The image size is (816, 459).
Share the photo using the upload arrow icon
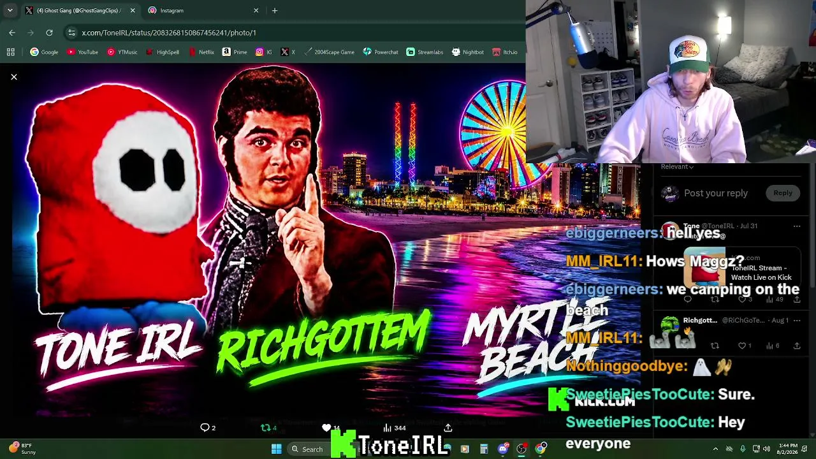coord(448,428)
